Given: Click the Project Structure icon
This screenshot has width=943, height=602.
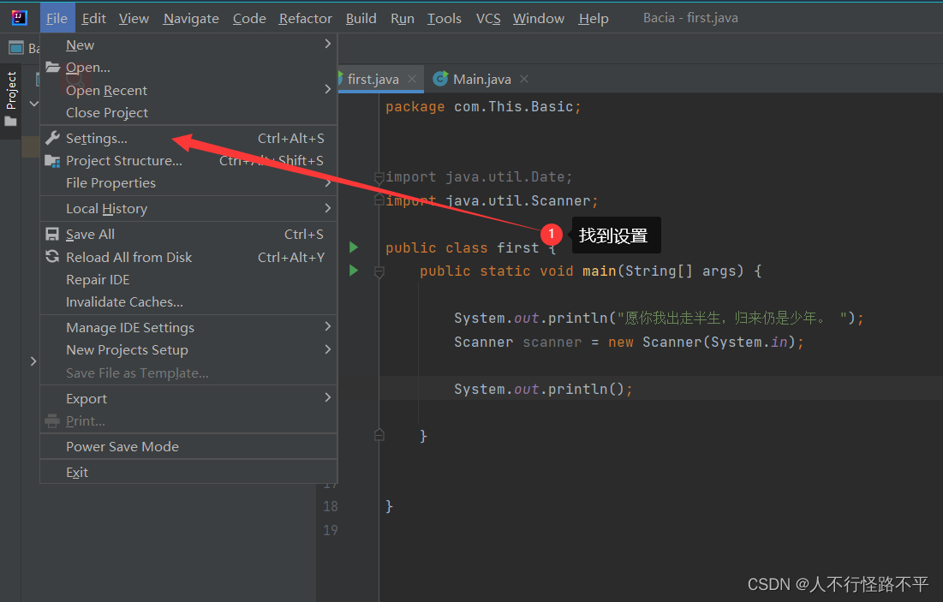Looking at the screenshot, I should click(x=52, y=161).
